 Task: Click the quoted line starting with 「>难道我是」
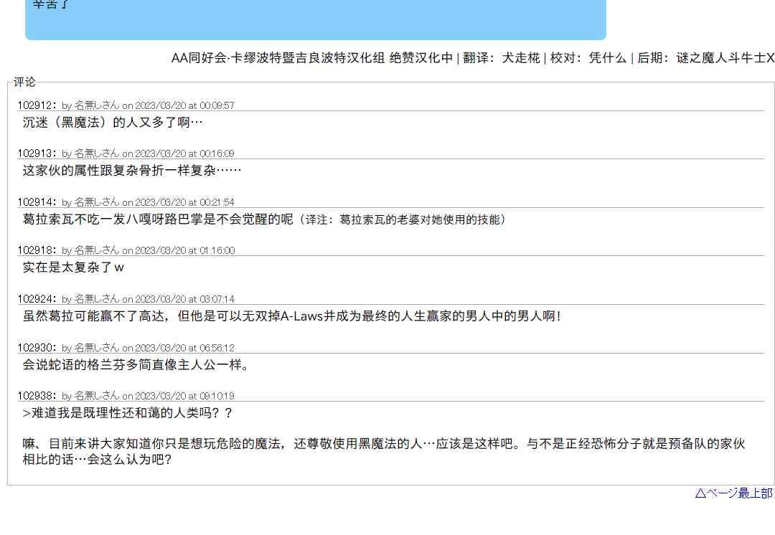pyautogui.click(x=128, y=413)
